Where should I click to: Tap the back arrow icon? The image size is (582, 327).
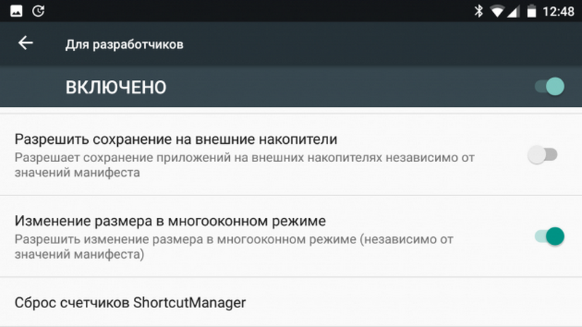point(25,44)
